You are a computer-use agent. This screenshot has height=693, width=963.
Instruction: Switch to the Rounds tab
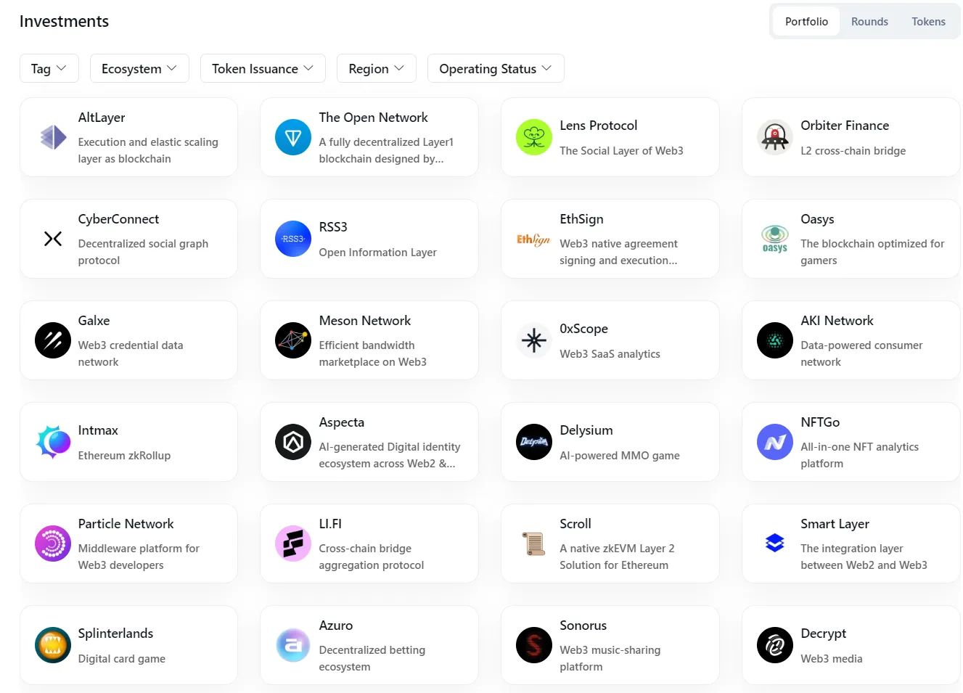(869, 22)
